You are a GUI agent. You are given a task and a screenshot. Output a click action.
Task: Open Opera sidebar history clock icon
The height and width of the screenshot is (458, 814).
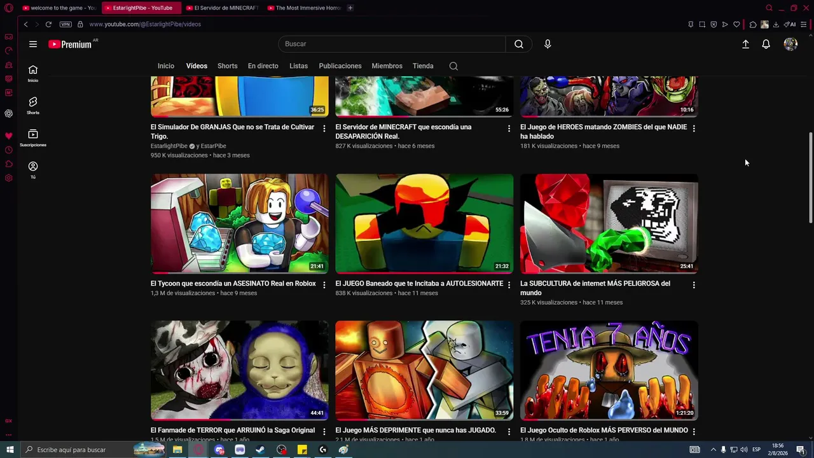[x=8, y=150]
